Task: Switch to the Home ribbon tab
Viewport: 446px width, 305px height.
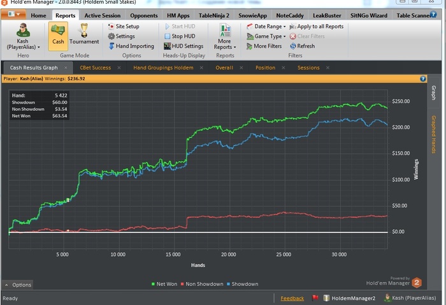Action: (38, 16)
